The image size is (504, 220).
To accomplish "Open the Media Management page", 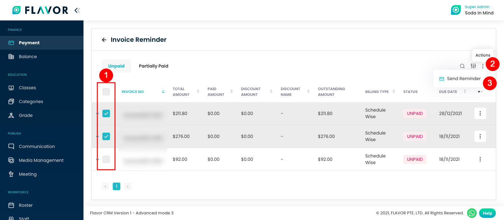I will tap(40, 160).
